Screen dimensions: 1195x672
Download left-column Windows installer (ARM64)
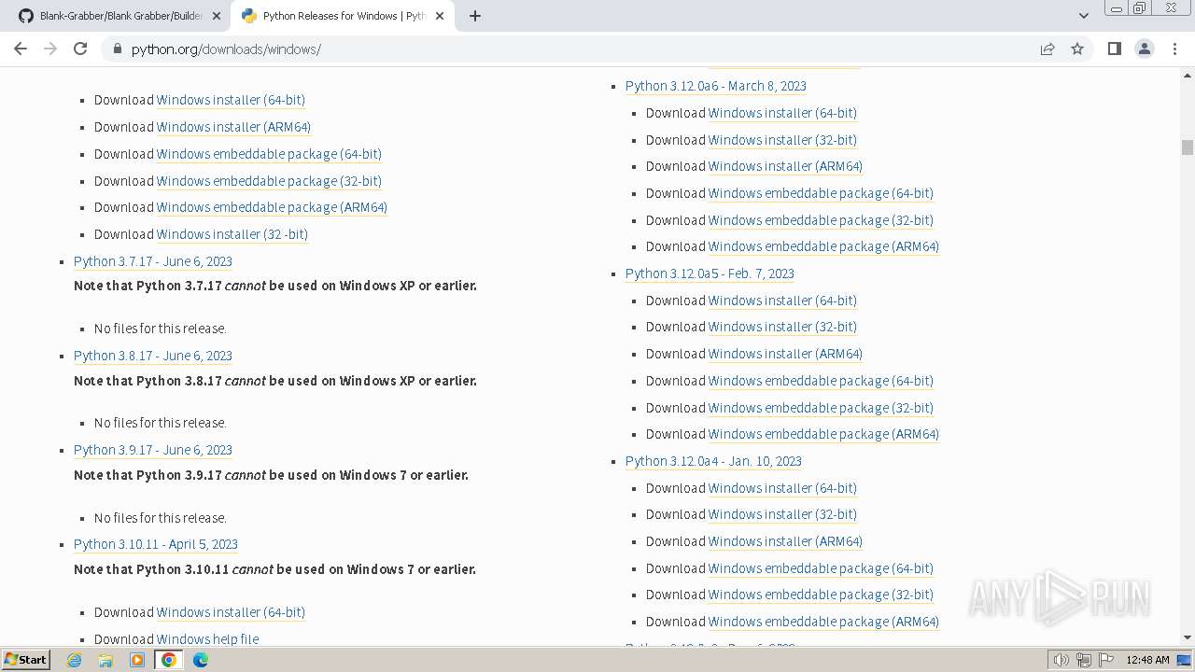pyautogui.click(x=233, y=127)
